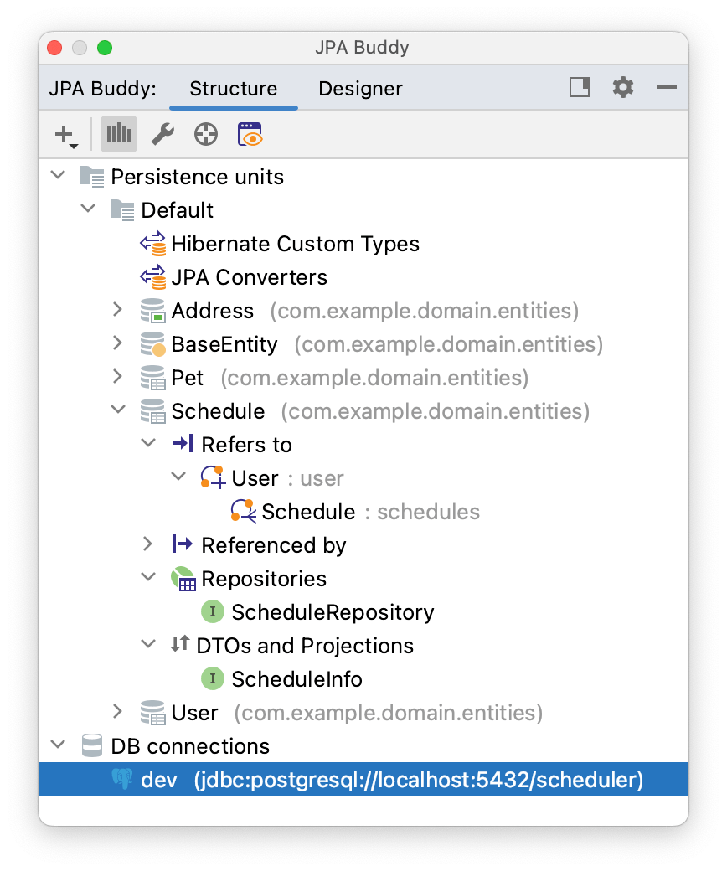This screenshot has height=871, width=727.
Task: Collapse the Persistence units node
Action: 57,176
